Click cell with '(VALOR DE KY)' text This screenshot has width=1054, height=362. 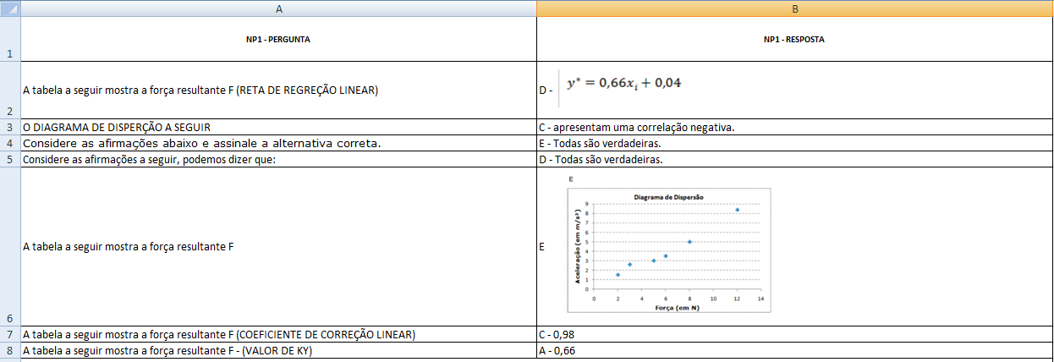278,351
